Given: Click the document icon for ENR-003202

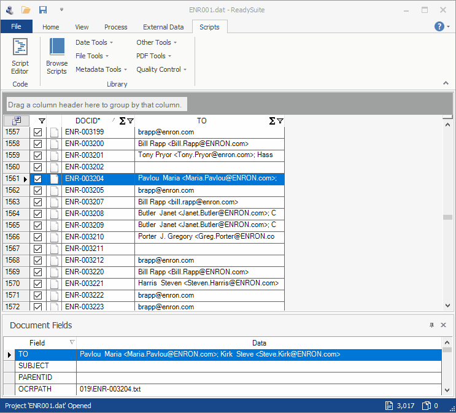Looking at the screenshot, I should pos(54,168).
